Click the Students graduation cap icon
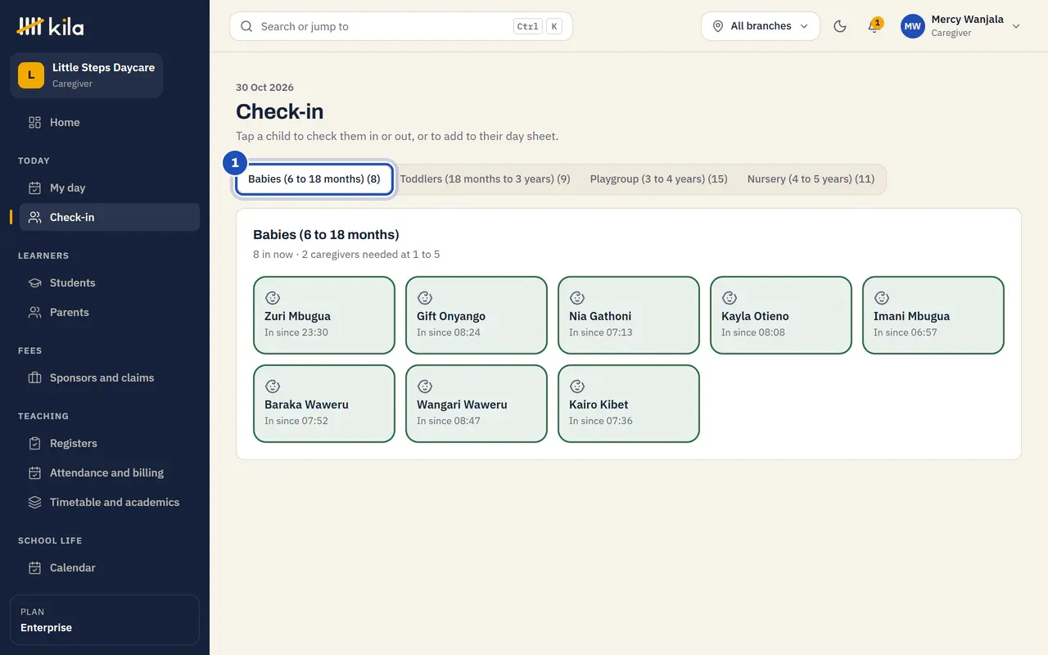The image size is (1048, 655). point(34,282)
